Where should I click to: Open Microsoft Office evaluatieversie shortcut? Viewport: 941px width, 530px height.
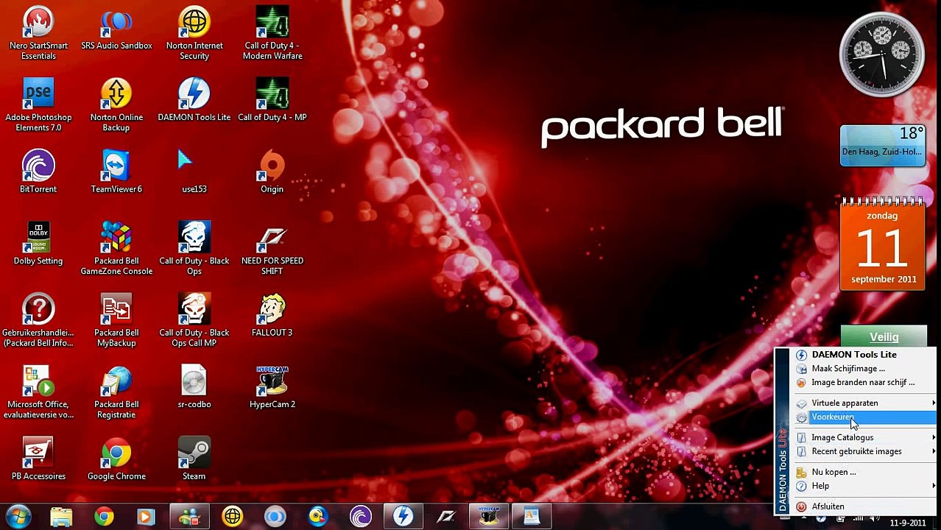coord(38,392)
